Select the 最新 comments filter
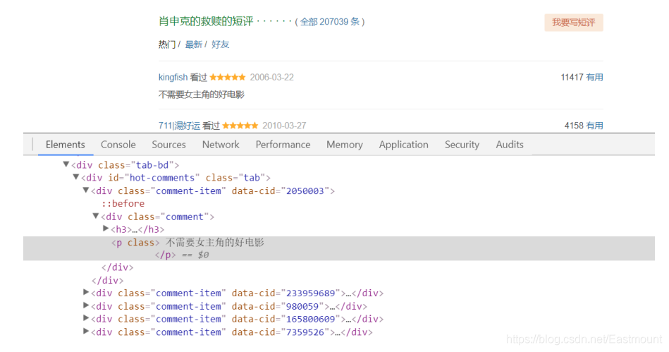The image size is (669, 352). (x=193, y=44)
